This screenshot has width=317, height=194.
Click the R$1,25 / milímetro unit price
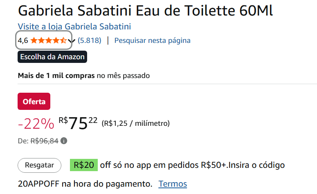coord(135,123)
